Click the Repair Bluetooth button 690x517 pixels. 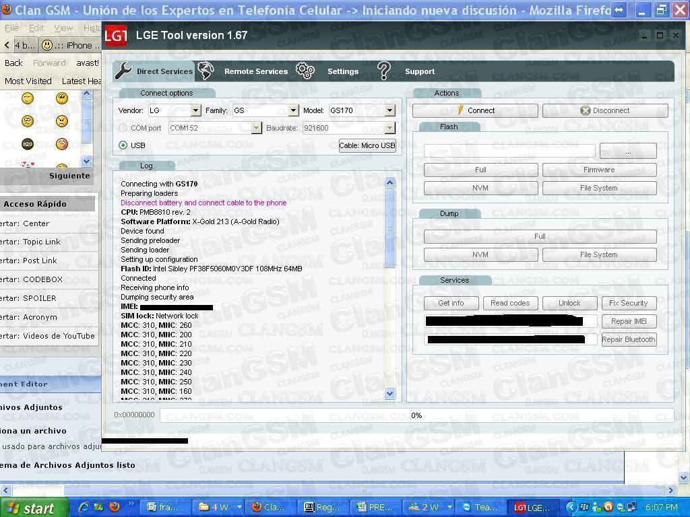point(629,339)
